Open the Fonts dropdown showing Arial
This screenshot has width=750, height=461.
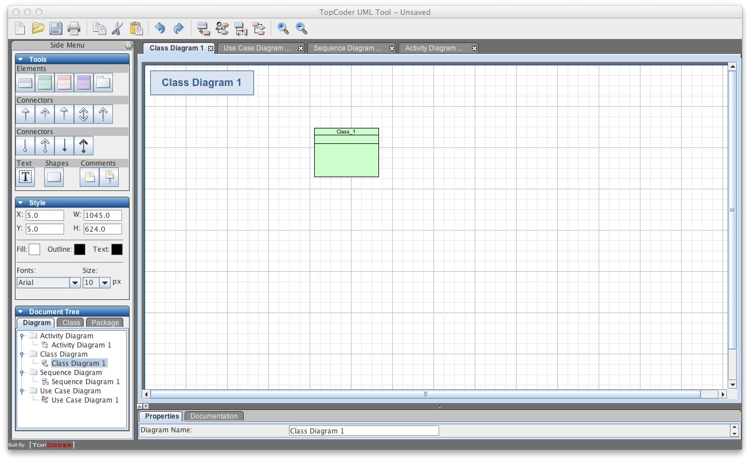point(74,282)
